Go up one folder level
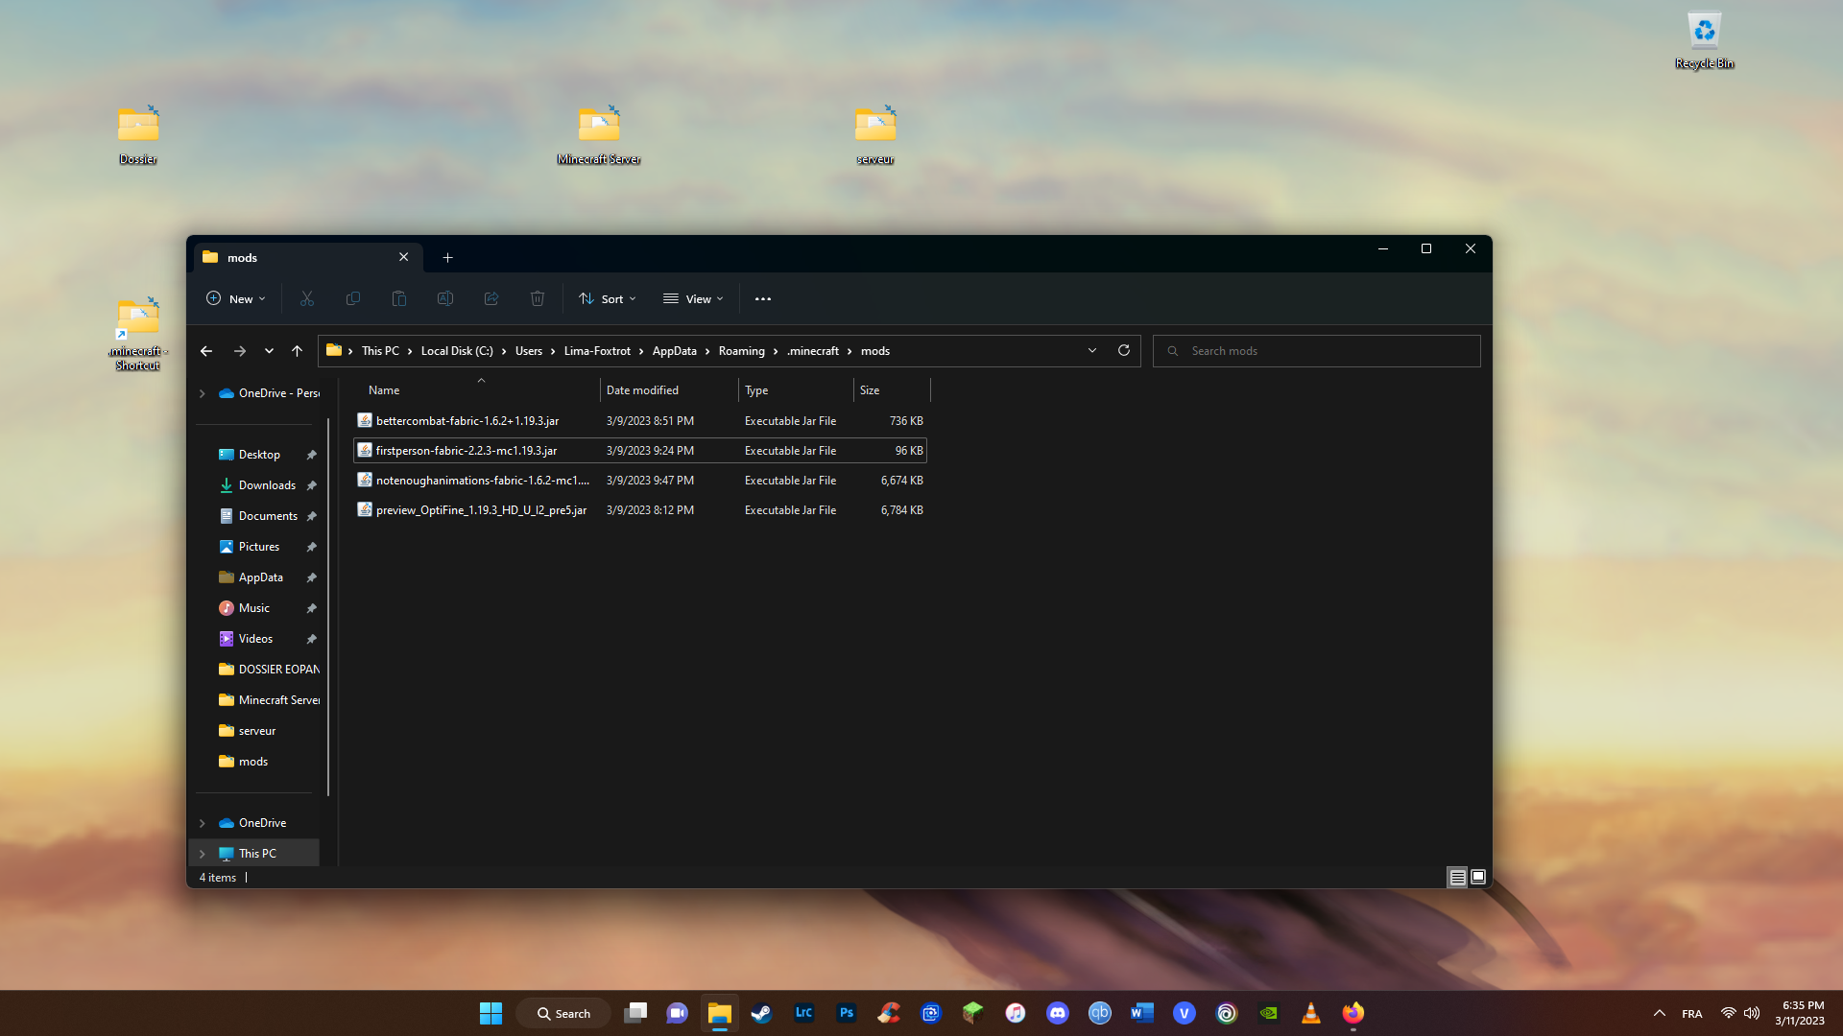 (297, 351)
